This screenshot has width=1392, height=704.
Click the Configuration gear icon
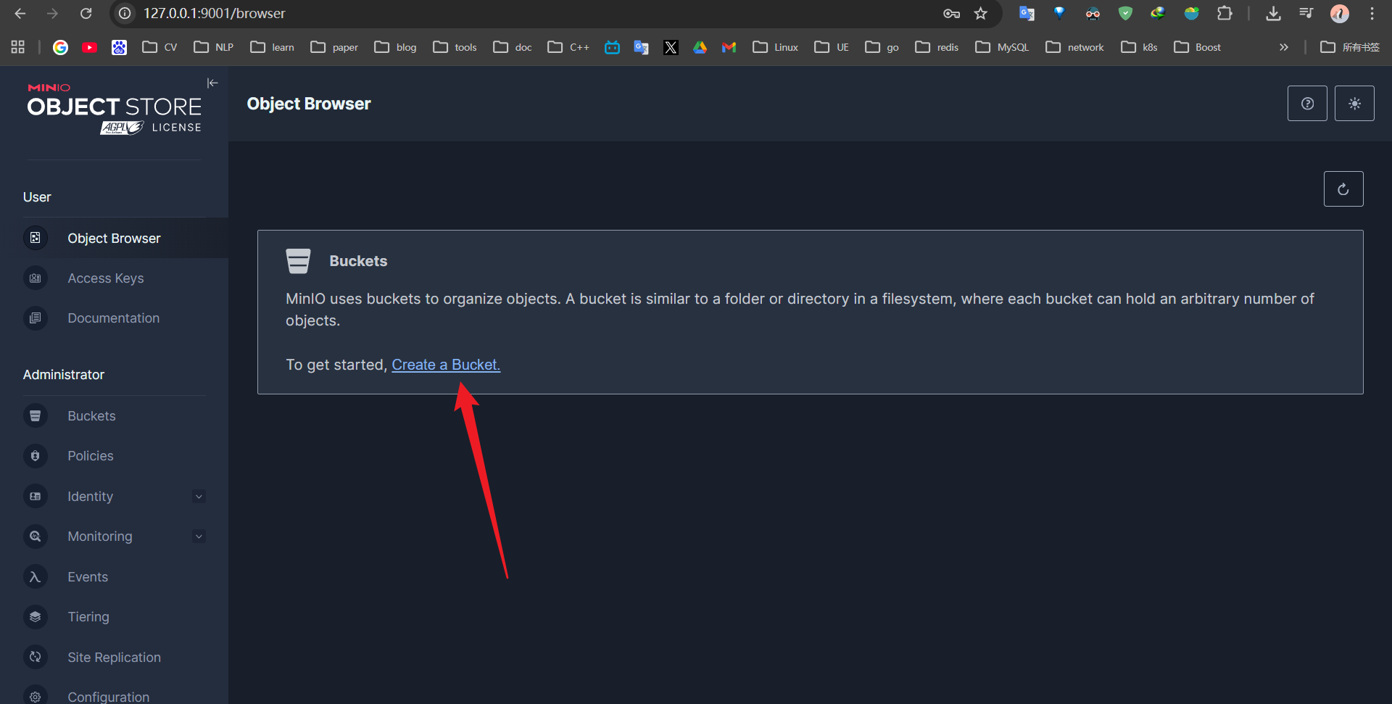[x=35, y=696]
